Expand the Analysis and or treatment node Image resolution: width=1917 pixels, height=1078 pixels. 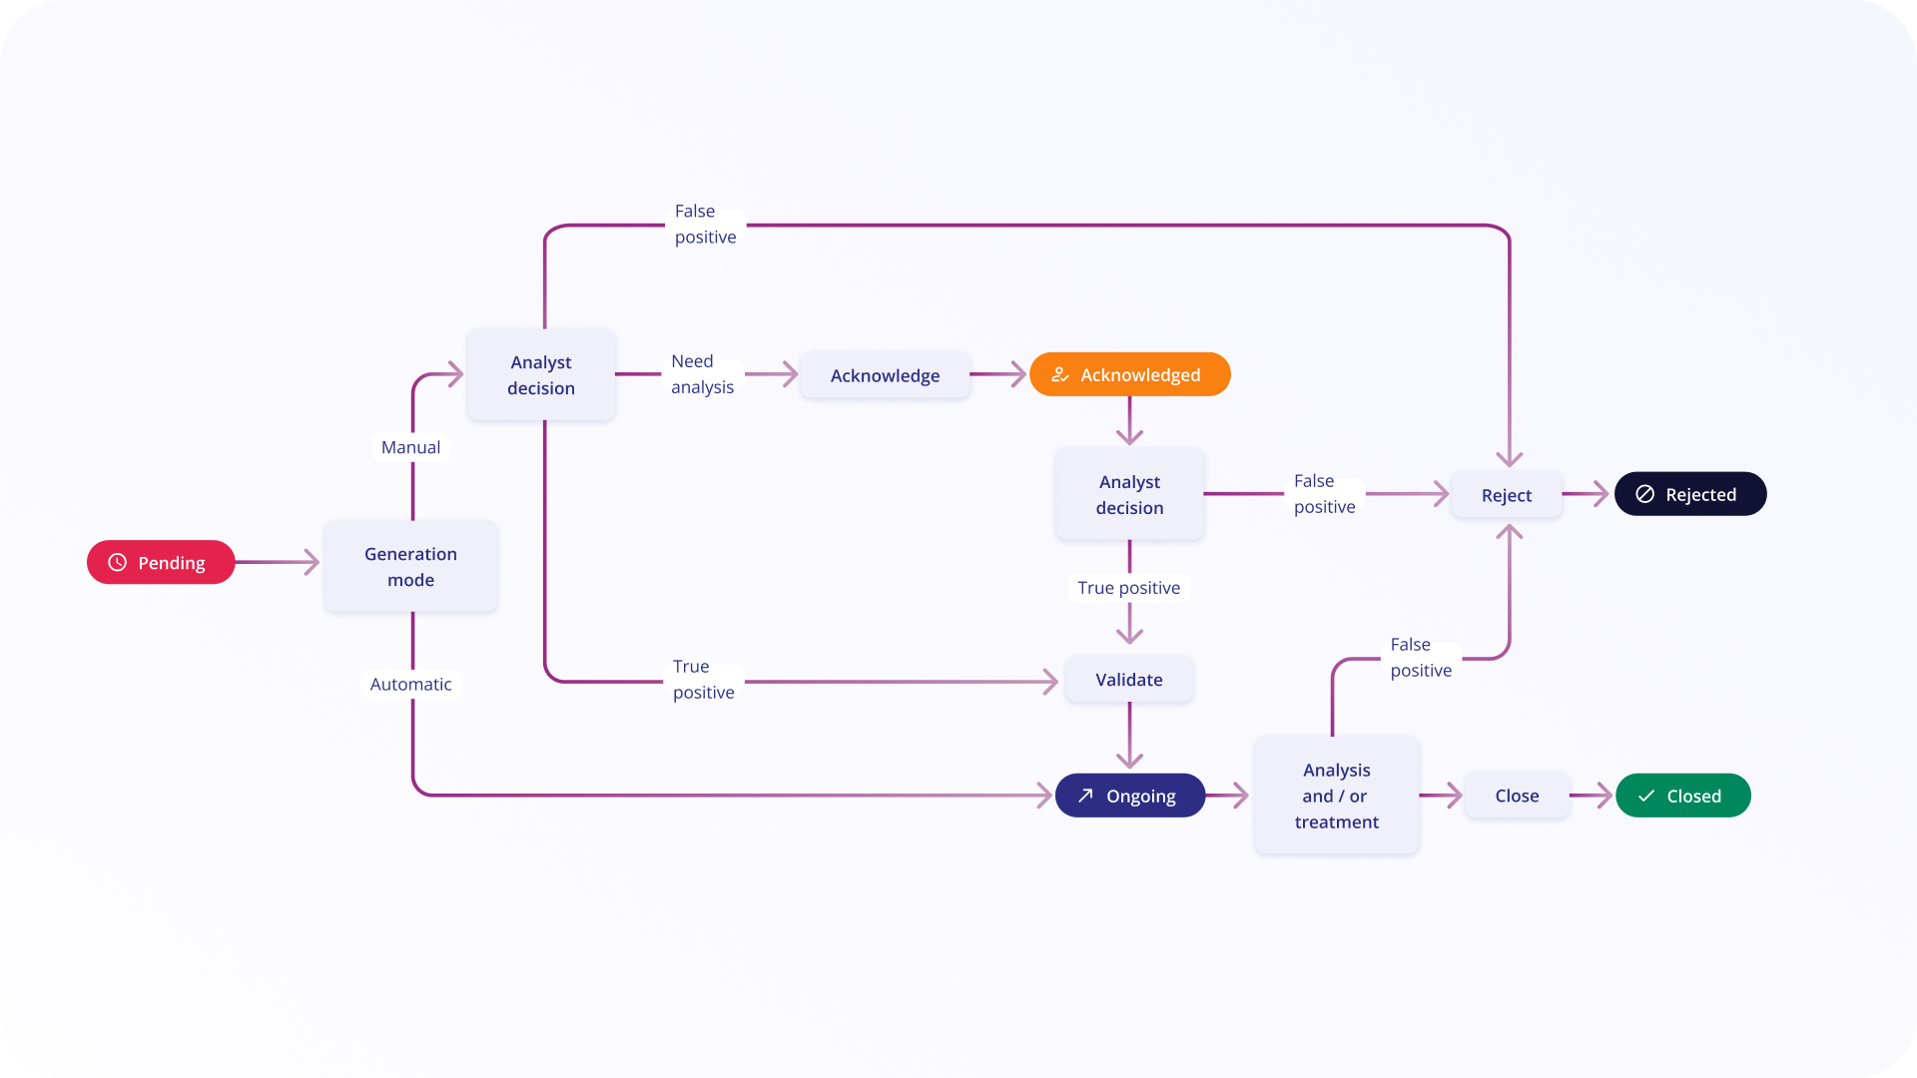tap(1336, 795)
